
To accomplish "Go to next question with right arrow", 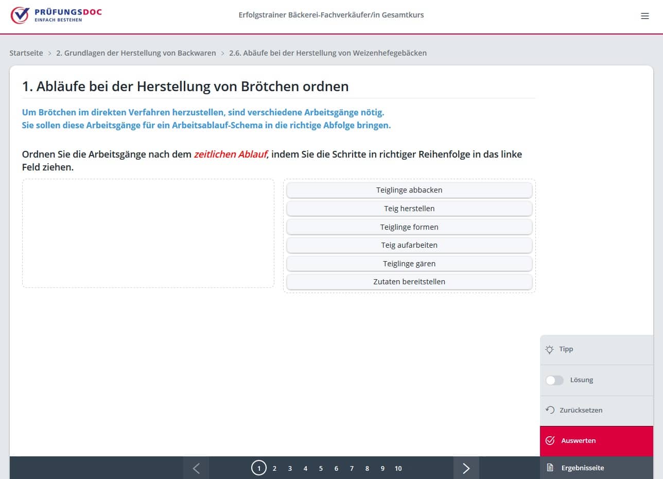I will point(466,468).
